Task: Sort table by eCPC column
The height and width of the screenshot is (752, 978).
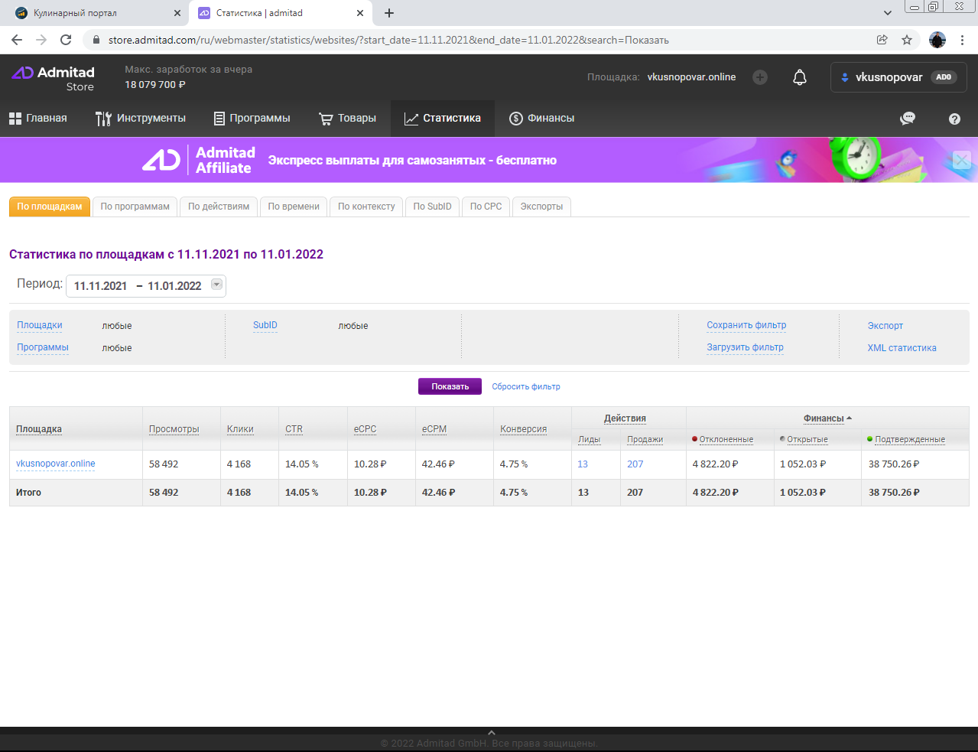Action: [365, 429]
